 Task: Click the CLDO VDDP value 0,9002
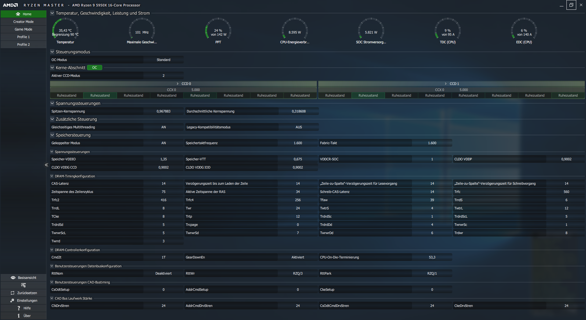(x=566, y=159)
